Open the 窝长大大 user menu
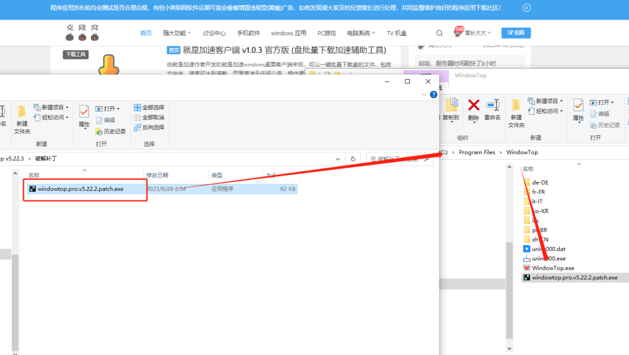629x355 pixels. click(478, 33)
